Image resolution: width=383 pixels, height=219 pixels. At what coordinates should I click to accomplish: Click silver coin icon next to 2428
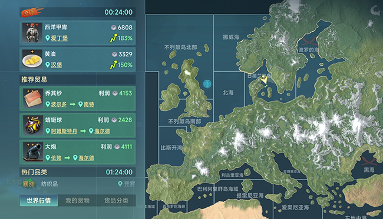pyautogui.click(x=114, y=120)
